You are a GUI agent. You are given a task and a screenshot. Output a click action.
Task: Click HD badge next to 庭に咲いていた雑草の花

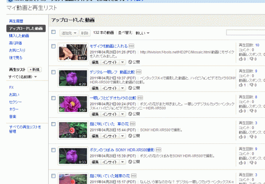click(x=133, y=176)
